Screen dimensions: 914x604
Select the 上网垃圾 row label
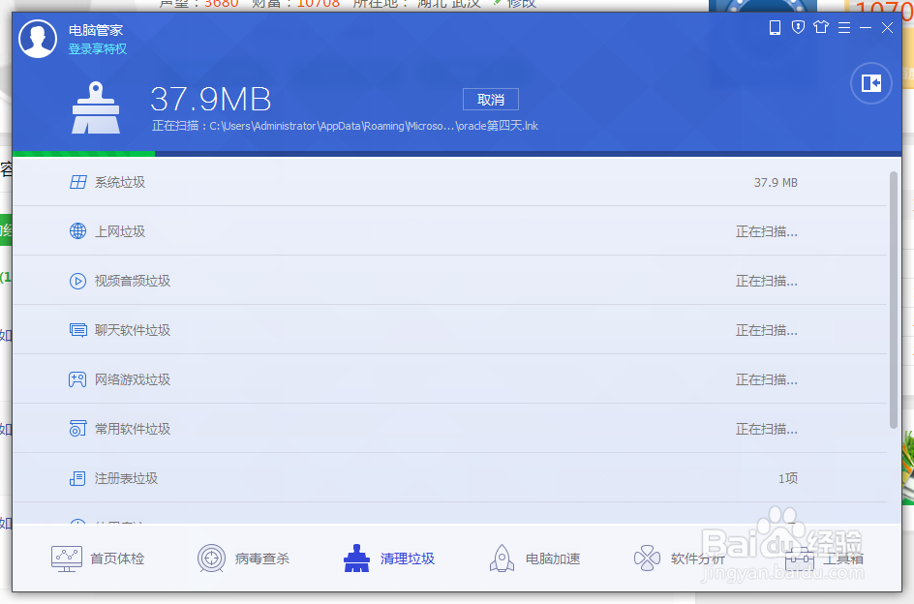click(119, 231)
